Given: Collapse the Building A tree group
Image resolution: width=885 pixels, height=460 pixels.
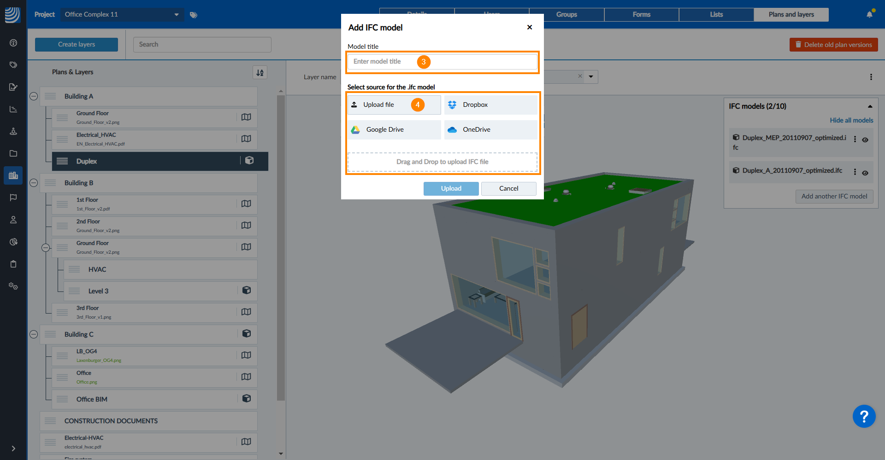Looking at the screenshot, I should coord(34,96).
